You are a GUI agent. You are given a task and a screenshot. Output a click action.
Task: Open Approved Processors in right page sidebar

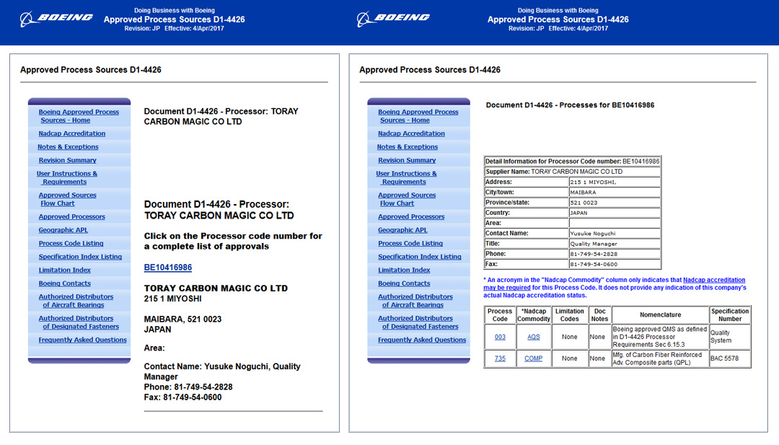click(411, 216)
